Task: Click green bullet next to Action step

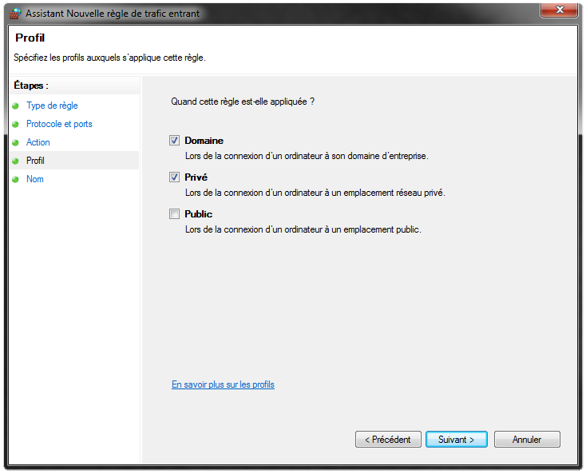Action: point(15,142)
